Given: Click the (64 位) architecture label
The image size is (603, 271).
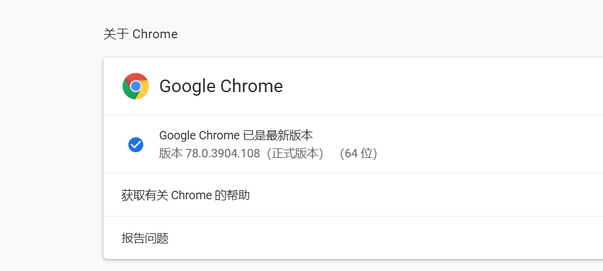Looking at the screenshot, I should coord(358,154).
